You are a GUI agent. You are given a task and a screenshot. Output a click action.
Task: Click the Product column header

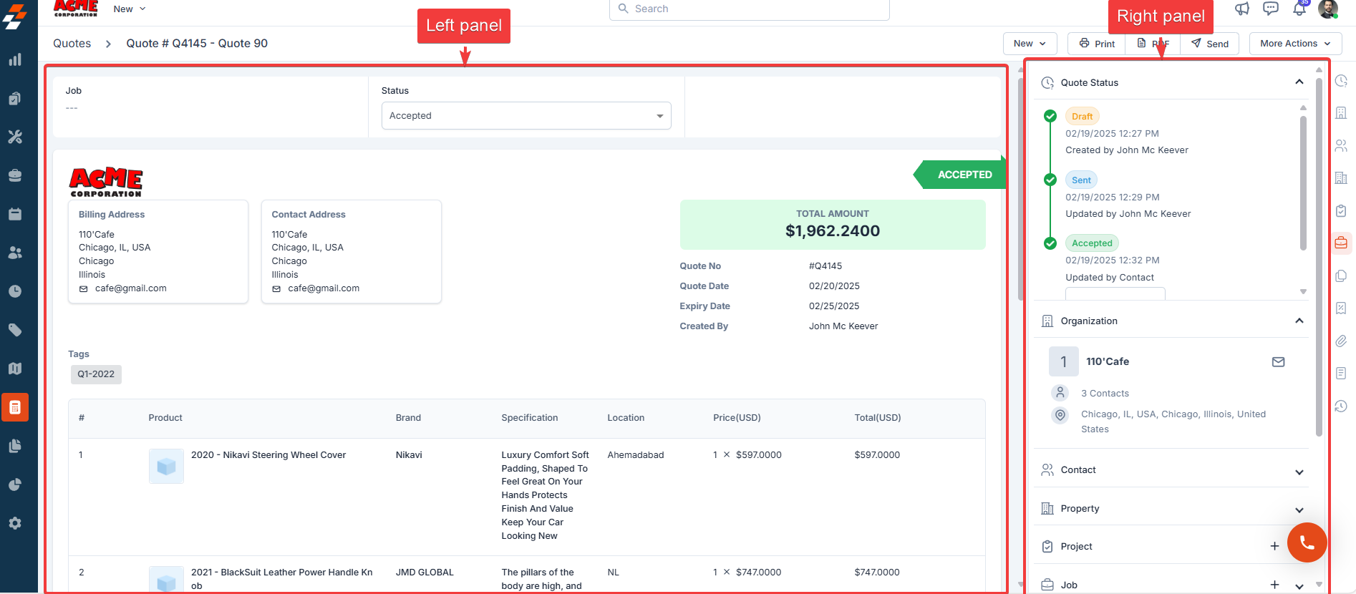click(x=165, y=418)
